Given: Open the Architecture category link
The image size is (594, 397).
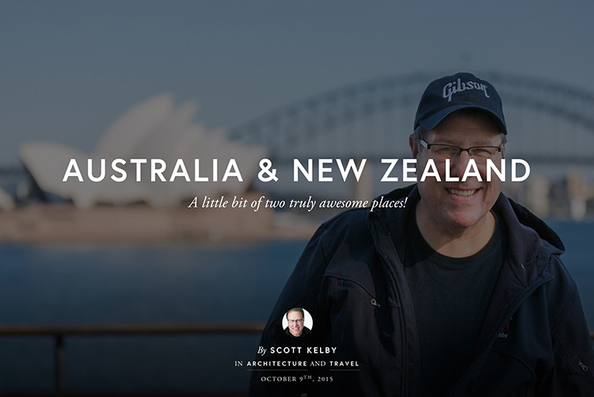Looking at the screenshot, I should click(x=277, y=364).
